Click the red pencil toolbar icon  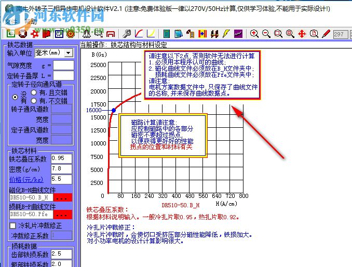point(326,34)
